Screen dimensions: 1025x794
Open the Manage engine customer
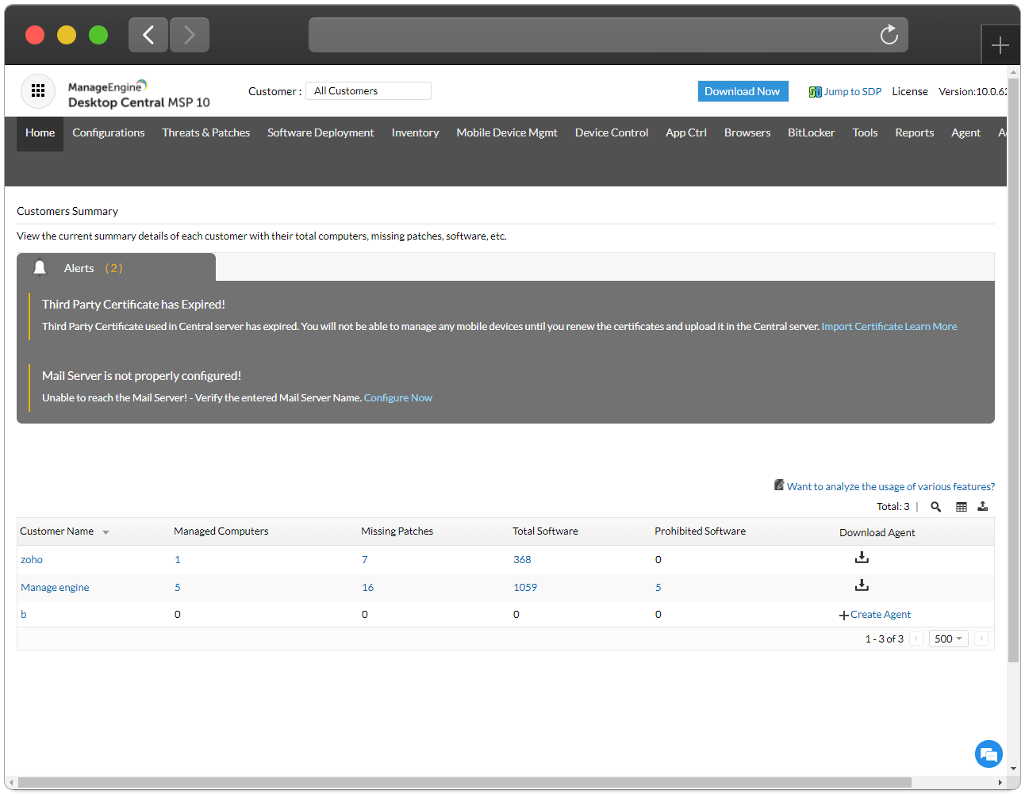(55, 588)
